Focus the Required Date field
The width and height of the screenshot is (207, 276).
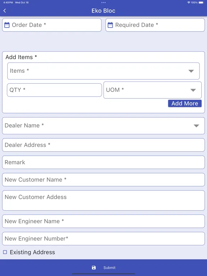point(155,25)
